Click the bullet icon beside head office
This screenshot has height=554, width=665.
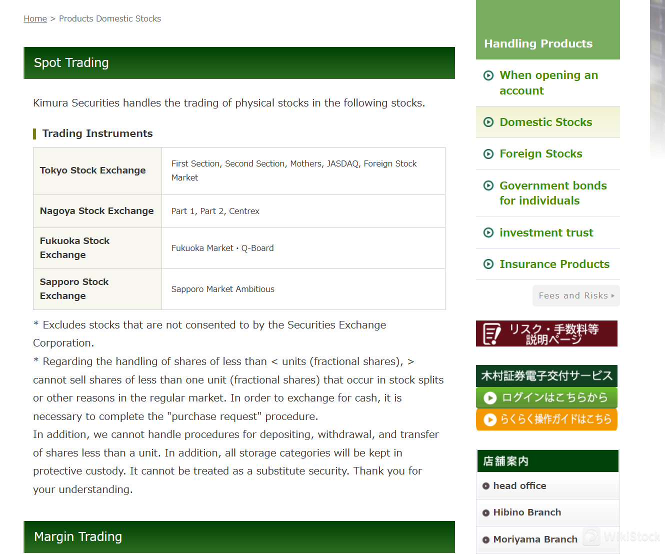(485, 486)
